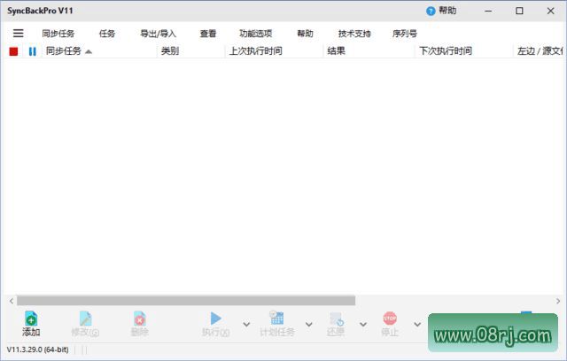Open the 技术支持 menu
Image resolution: width=567 pixels, height=361 pixels.
pos(354,34)
